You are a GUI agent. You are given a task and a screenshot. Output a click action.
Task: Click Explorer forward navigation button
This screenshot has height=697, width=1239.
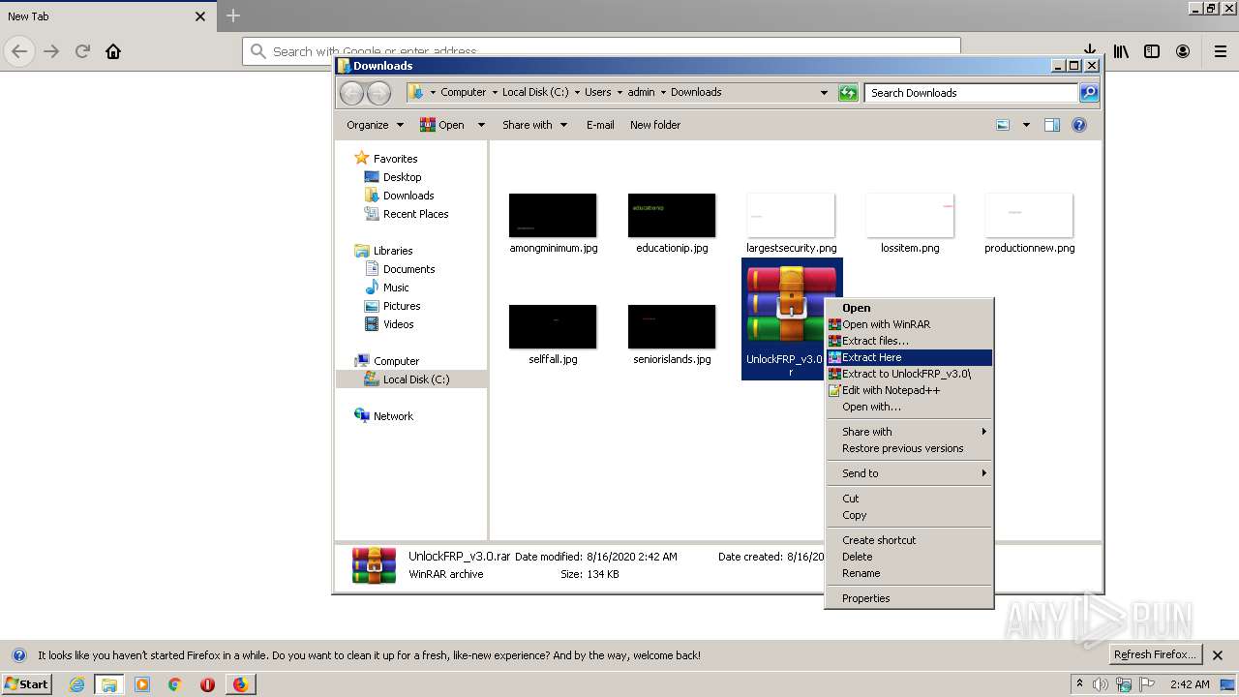click(378, 93)
